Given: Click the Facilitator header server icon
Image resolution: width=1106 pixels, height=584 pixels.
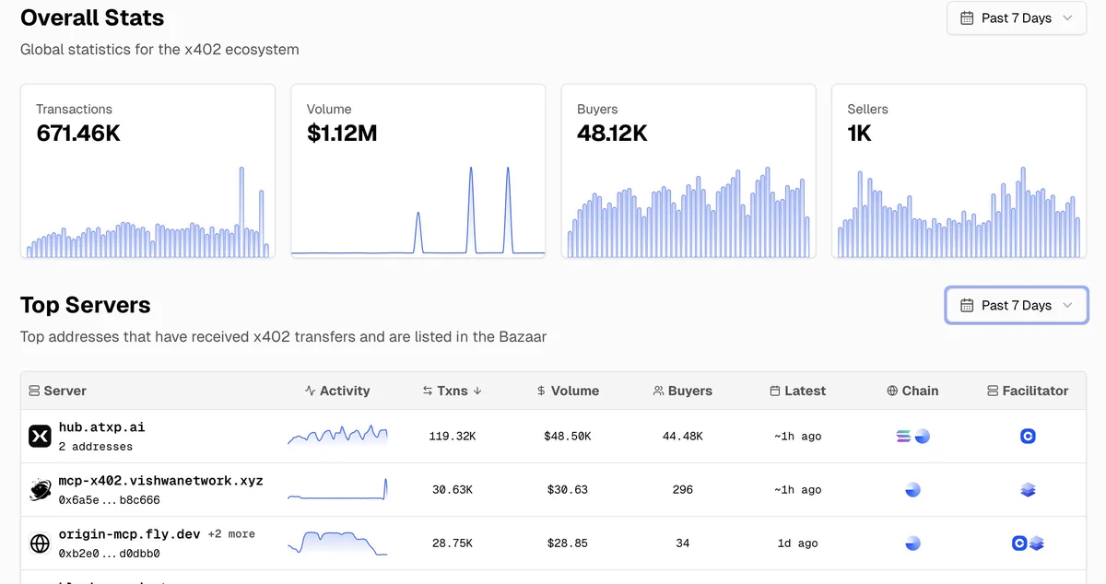Looking at the screenshot, I should pyautogui.click(x=993, y=391).
